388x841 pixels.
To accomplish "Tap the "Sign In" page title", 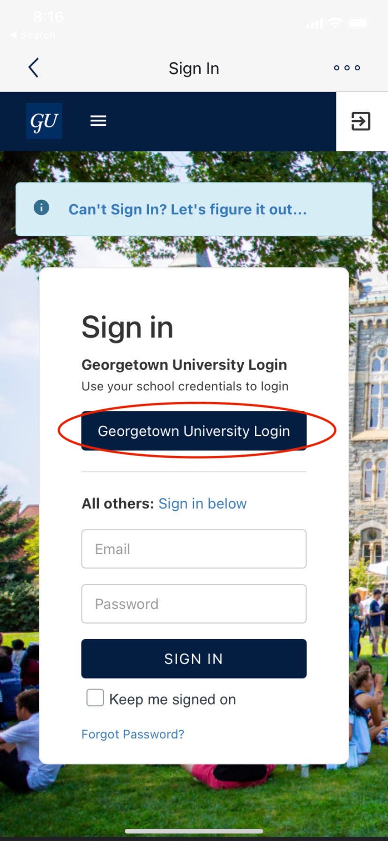I will point(194,69).
